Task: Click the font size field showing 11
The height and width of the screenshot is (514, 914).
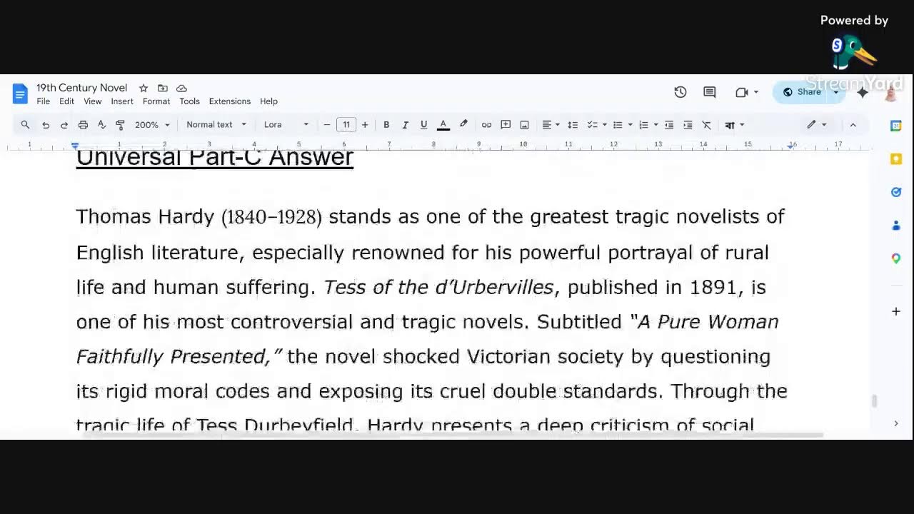Action: (x=346, y=125)
